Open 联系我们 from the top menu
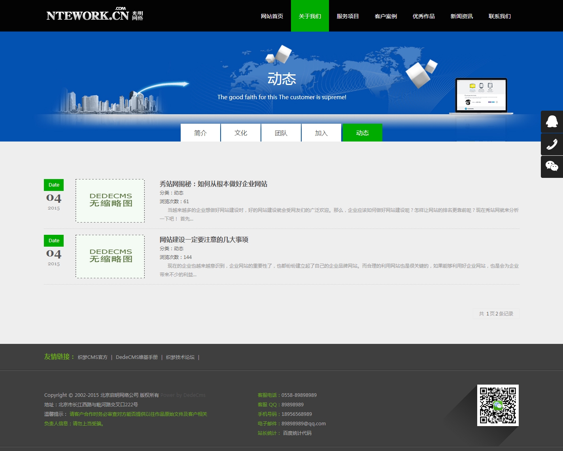 [500, 16]
